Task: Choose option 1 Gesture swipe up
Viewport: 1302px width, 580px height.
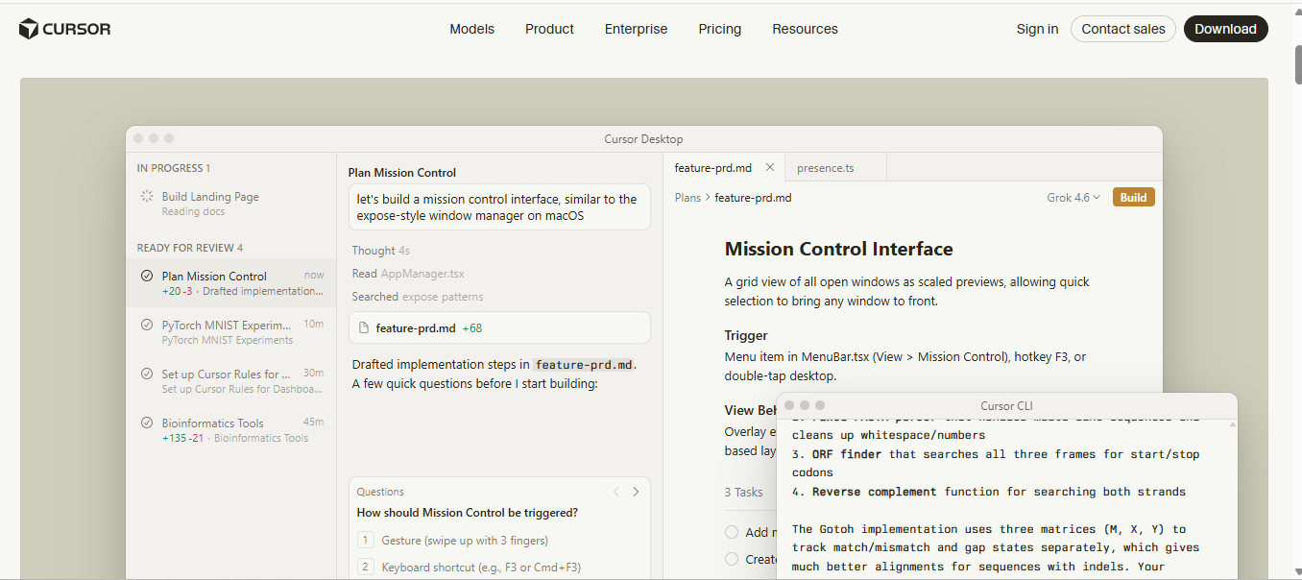Action: [x=452, y=541]
